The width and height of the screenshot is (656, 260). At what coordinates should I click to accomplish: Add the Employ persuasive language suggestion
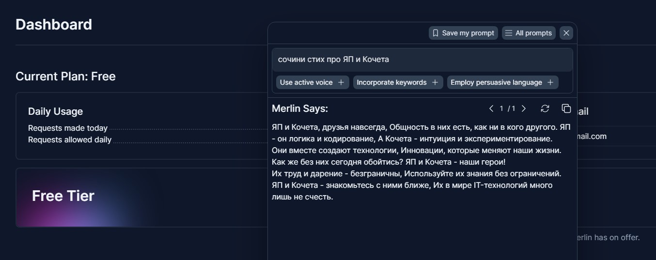point(502,82)
